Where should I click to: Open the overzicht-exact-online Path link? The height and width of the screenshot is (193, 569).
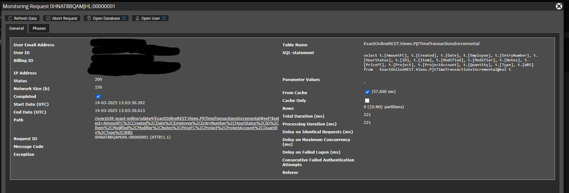tap(187, 125)
